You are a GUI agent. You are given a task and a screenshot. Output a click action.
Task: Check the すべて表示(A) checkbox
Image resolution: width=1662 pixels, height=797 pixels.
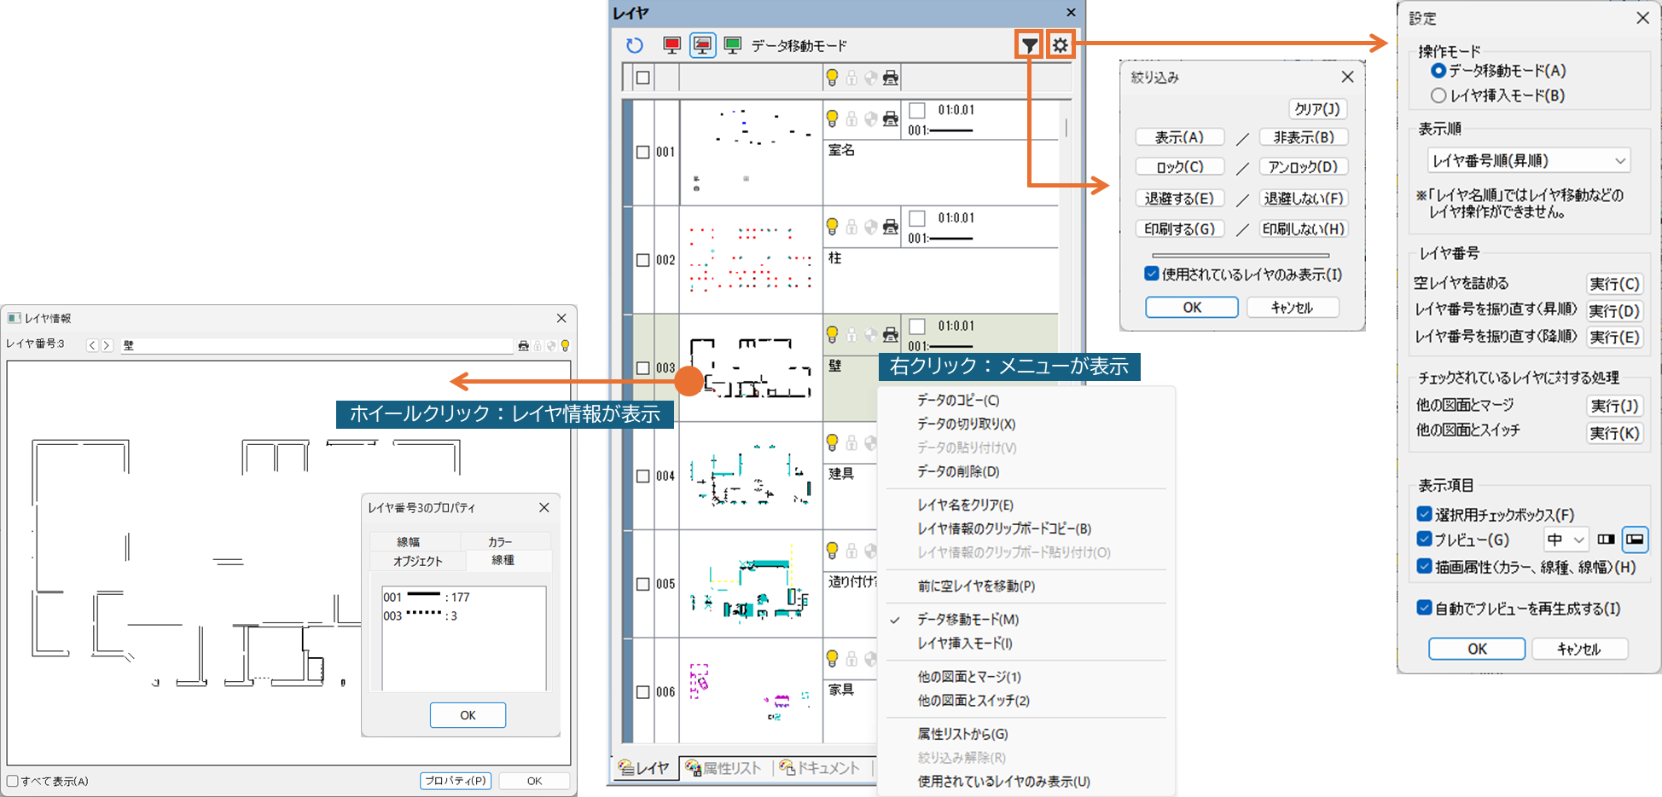[13, 781]
